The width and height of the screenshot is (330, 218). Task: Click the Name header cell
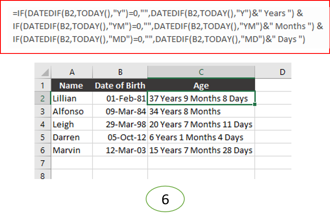72,85
